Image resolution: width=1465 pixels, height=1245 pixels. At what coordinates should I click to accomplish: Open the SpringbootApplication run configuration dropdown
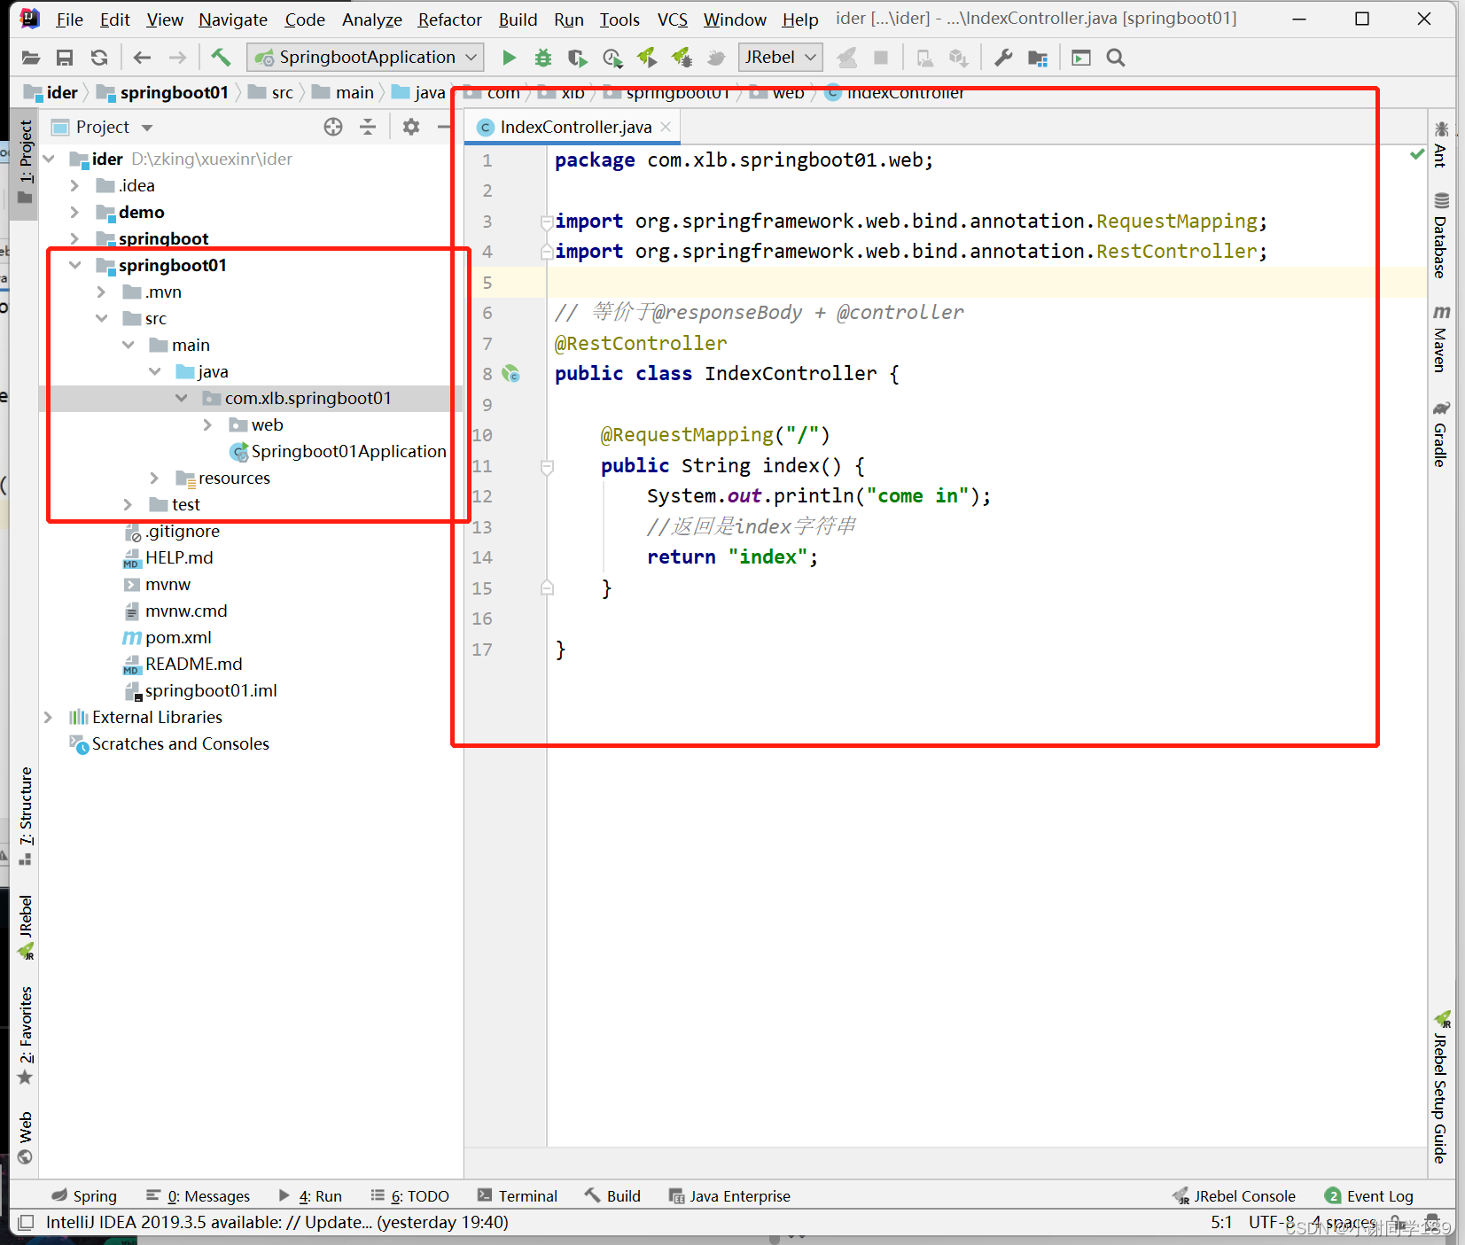366,58
